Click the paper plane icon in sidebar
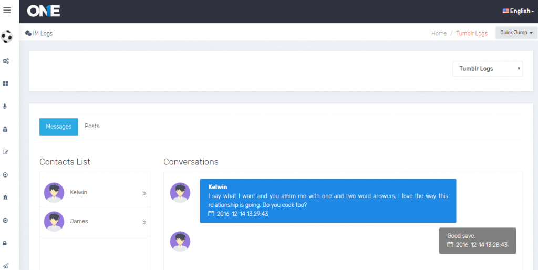The image size is (538, 270). [5, 266]
